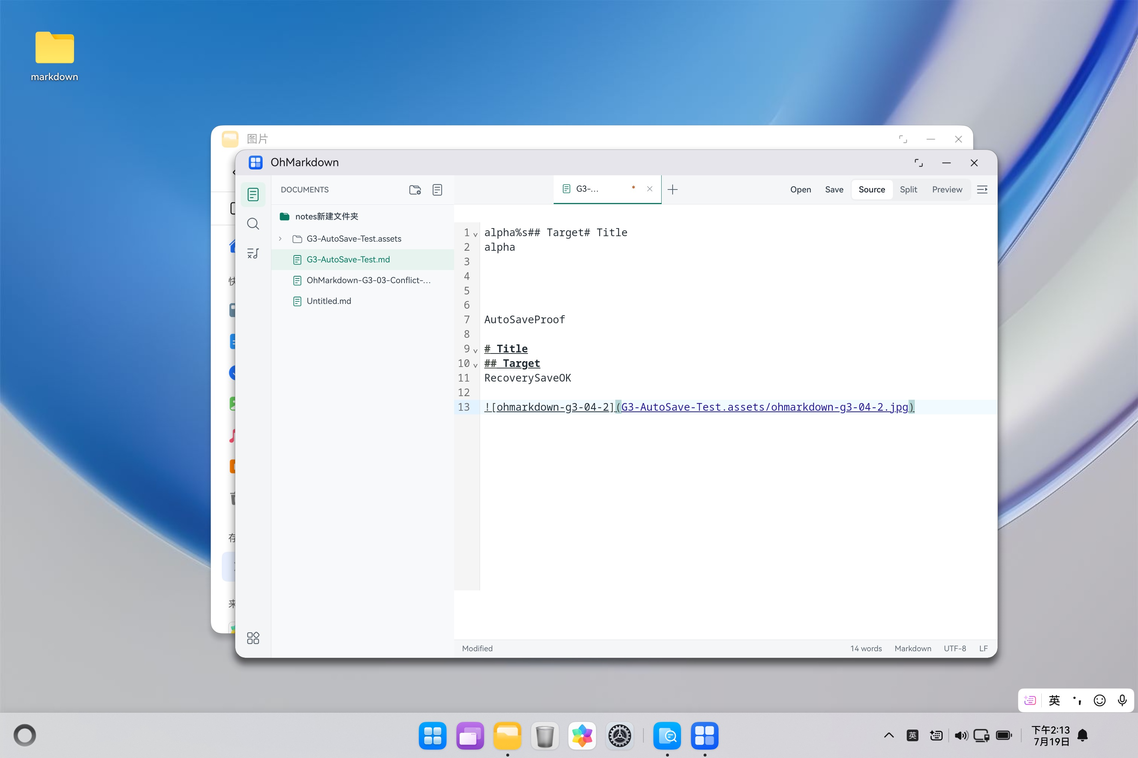
Task: Click the LF line ending indicator
Action: click(x=983, y=649)
